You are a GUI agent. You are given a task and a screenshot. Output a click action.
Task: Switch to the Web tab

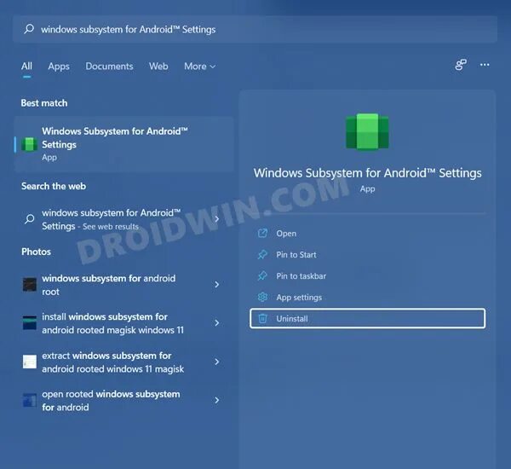[158, 67]
